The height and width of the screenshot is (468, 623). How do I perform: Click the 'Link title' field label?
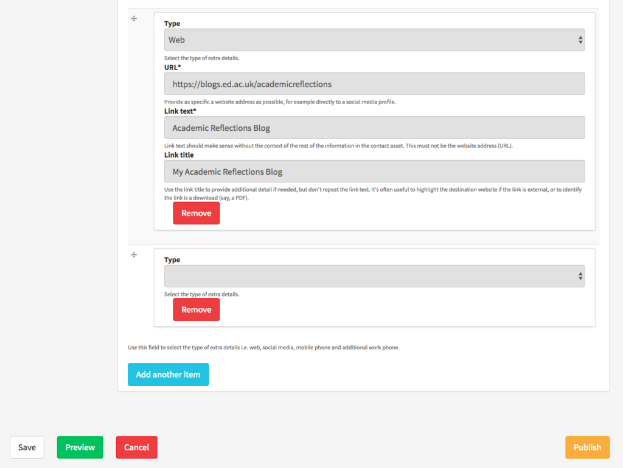pos(179,155)
